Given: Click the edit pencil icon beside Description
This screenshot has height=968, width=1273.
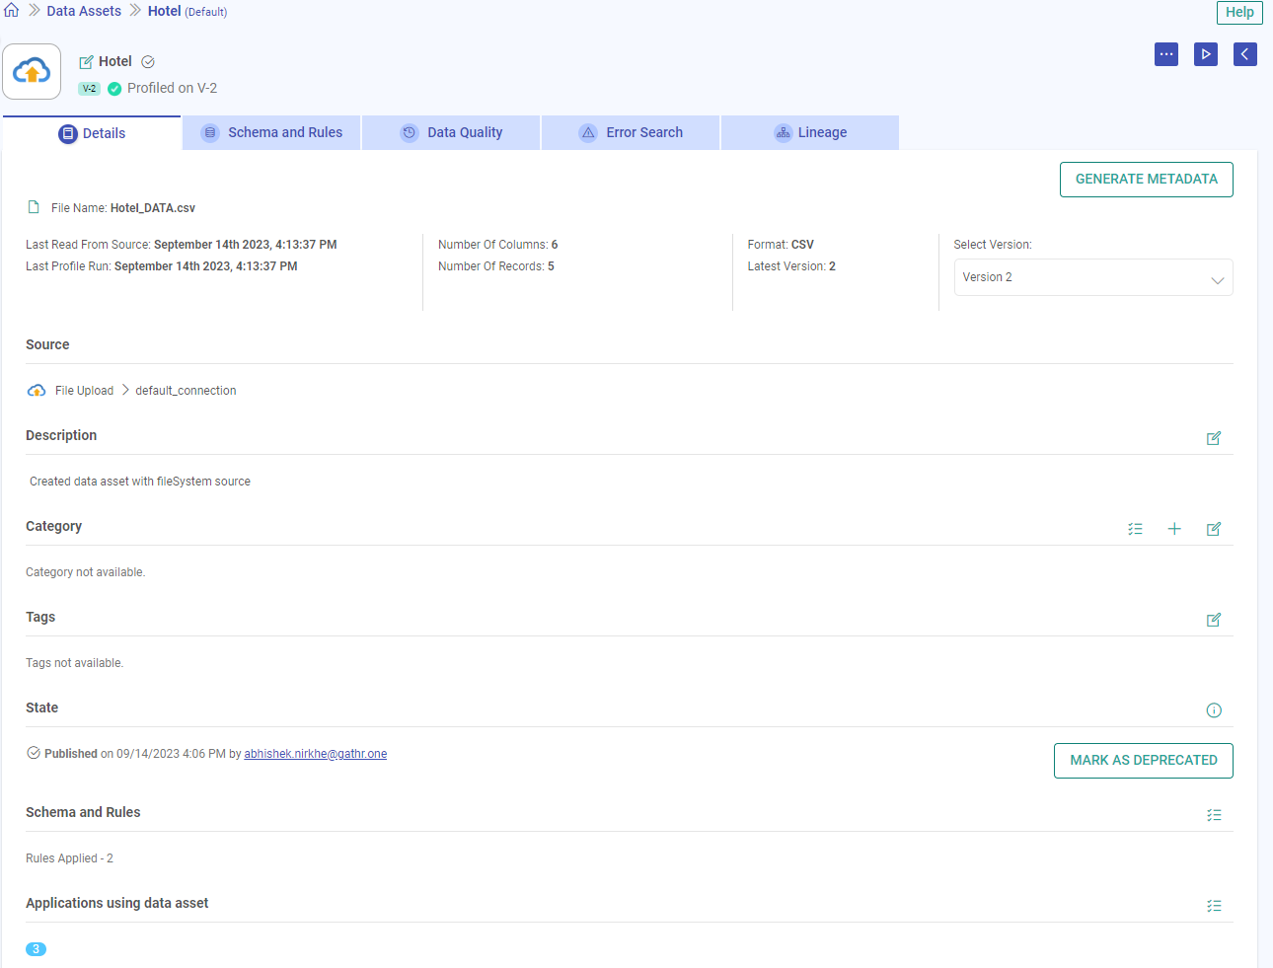Looking at the screenshot, I should pyautogui.click(x=1214, y=438).
